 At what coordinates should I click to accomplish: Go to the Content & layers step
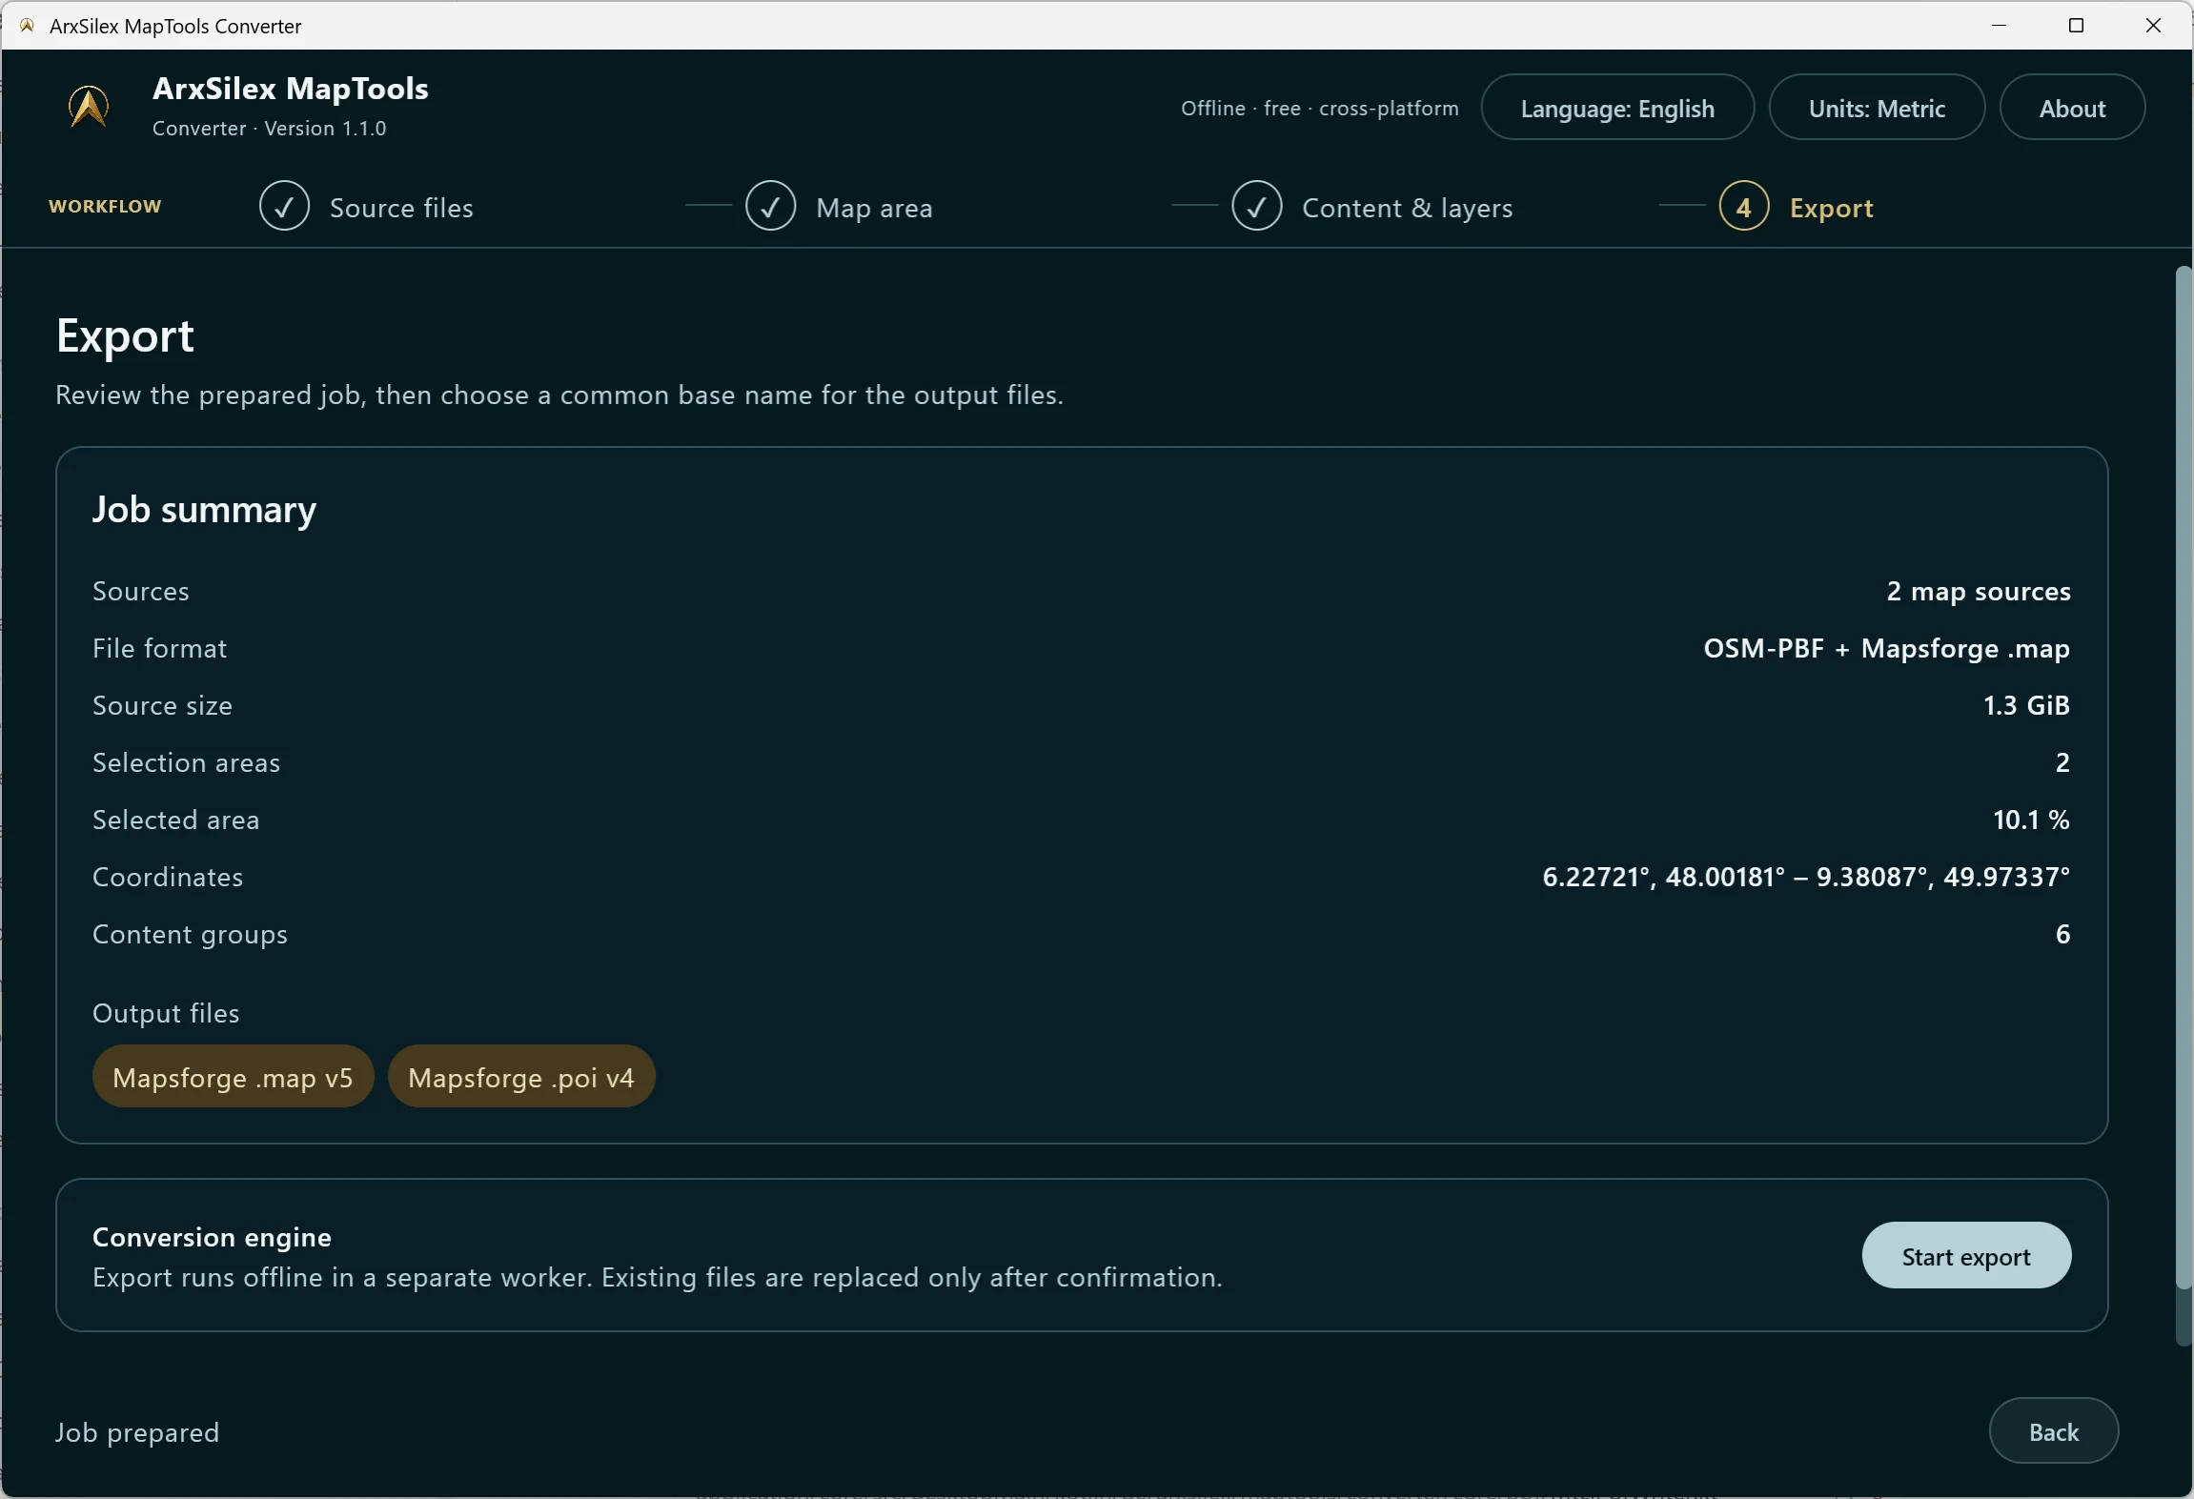pos(1407,208)
